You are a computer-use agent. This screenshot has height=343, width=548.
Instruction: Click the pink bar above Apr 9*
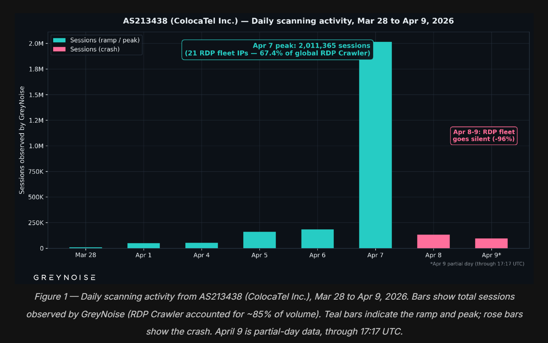(491, 243)
